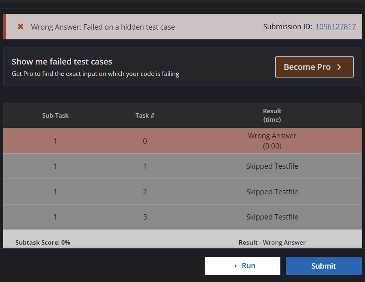Click the chevron arrow in Become Pro
The image size is (365, 282).
pos(339,67)
